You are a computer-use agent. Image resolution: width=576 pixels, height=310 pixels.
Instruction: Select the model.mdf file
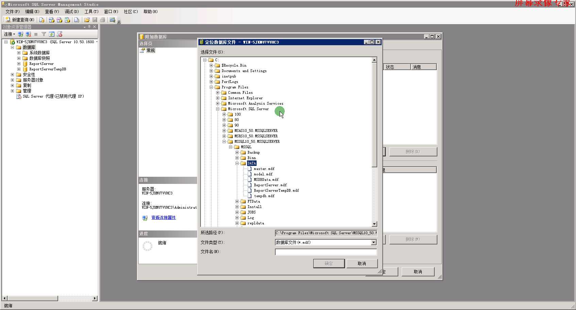point(263,174)
